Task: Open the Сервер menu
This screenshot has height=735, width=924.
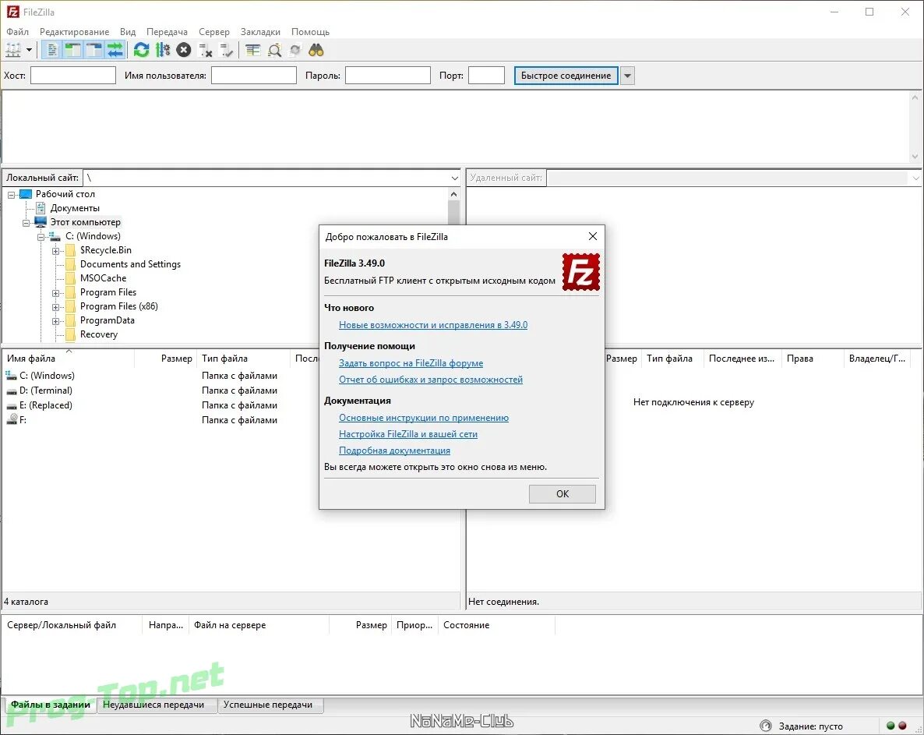Action: point(214,32)
